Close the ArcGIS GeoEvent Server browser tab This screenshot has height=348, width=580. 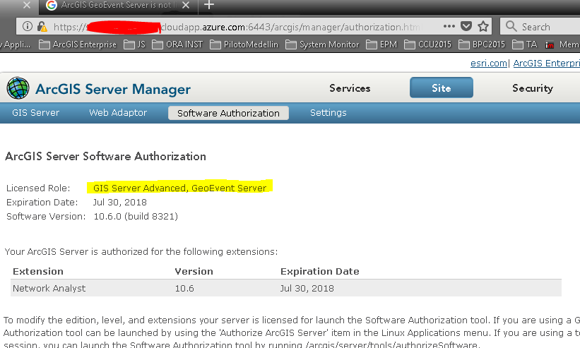tap(186, 5)
